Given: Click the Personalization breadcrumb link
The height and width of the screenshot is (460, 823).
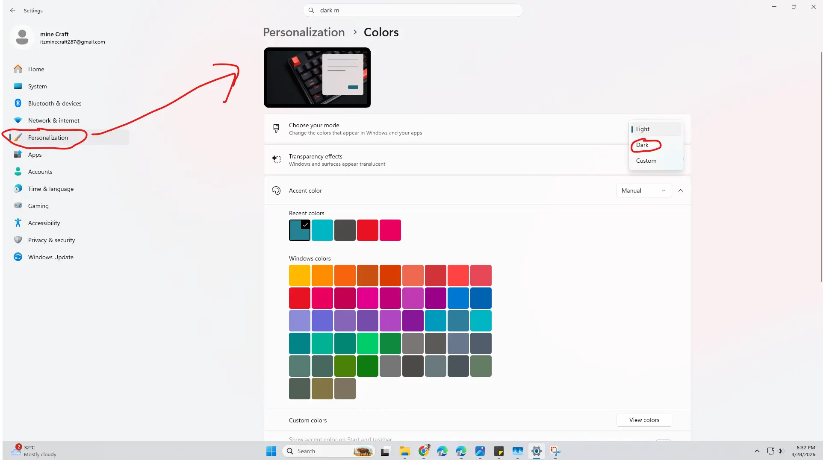Looking at the screenshot, I should pos(304,32).
